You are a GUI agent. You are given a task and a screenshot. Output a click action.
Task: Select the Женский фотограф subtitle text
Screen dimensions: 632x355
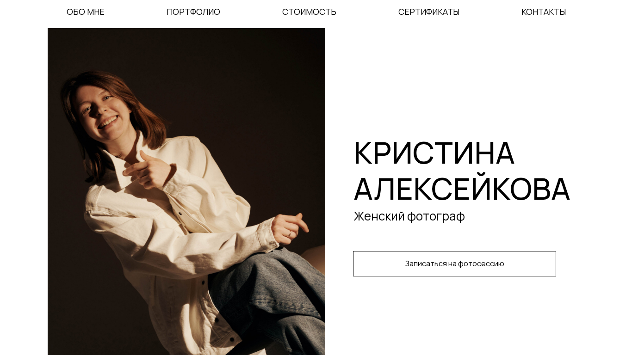409,216
